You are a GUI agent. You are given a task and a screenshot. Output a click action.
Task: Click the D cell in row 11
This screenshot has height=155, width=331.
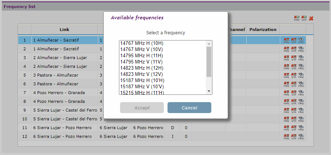(173, 128)
